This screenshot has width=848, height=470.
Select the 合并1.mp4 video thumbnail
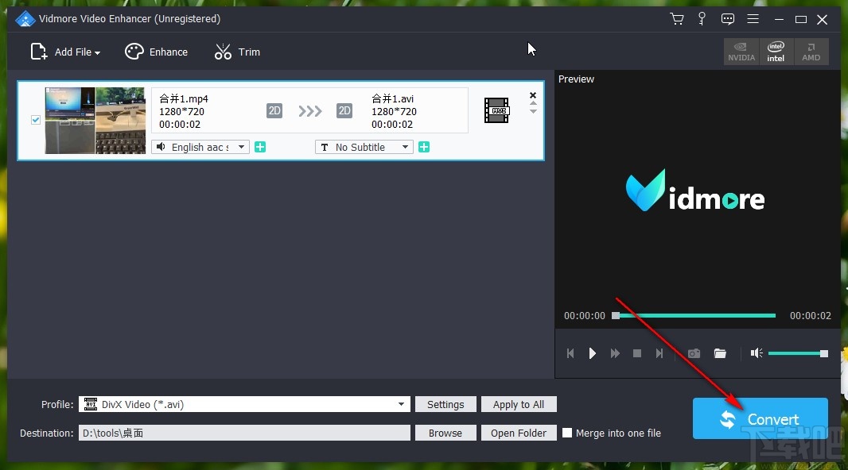[95, 121]
